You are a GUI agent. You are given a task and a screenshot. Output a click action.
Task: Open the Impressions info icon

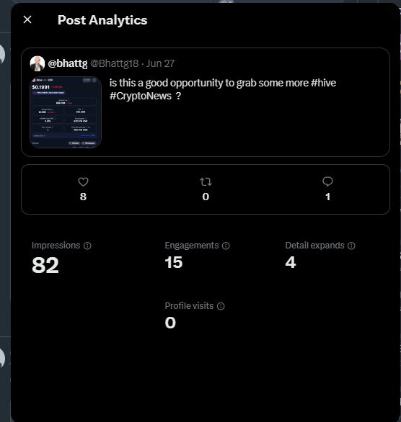click(x=87, y=246)
